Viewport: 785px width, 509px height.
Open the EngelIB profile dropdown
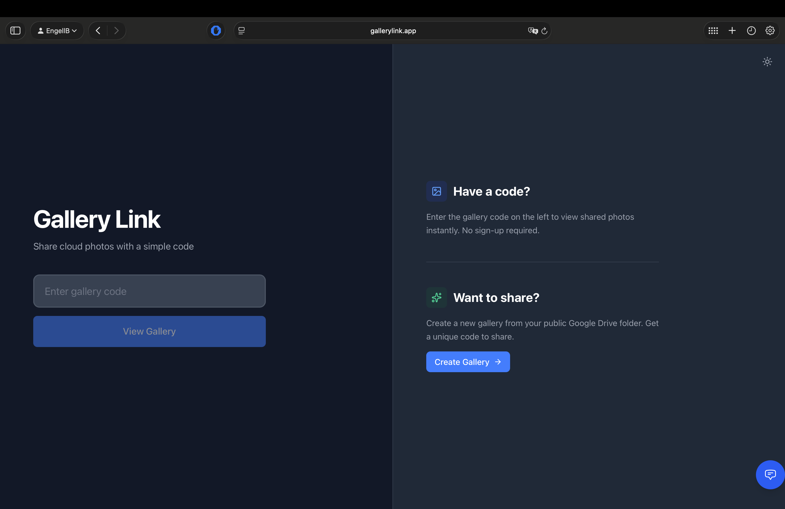pos(57,31)
